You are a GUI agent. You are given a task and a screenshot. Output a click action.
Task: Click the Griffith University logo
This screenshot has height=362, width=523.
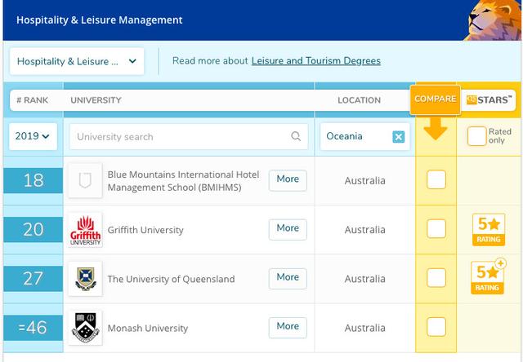click(x=85, y=230)
